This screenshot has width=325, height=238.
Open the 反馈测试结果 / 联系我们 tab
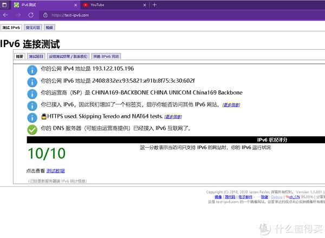tap(68, 56)
